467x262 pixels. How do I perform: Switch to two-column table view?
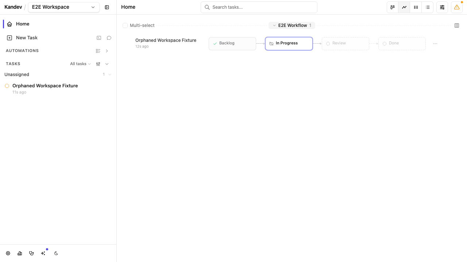click(x=416, y=7)
